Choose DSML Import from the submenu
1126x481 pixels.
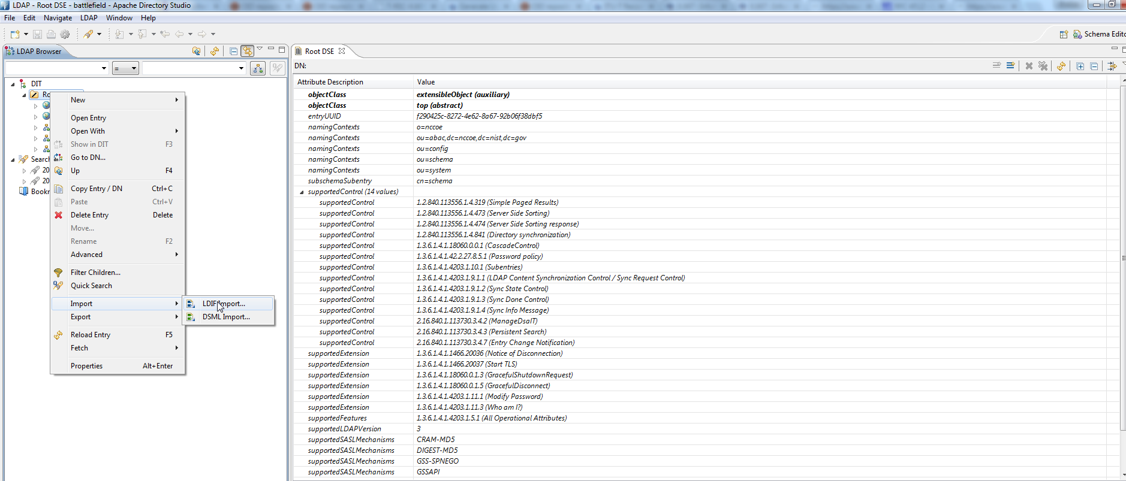point(226,317)
